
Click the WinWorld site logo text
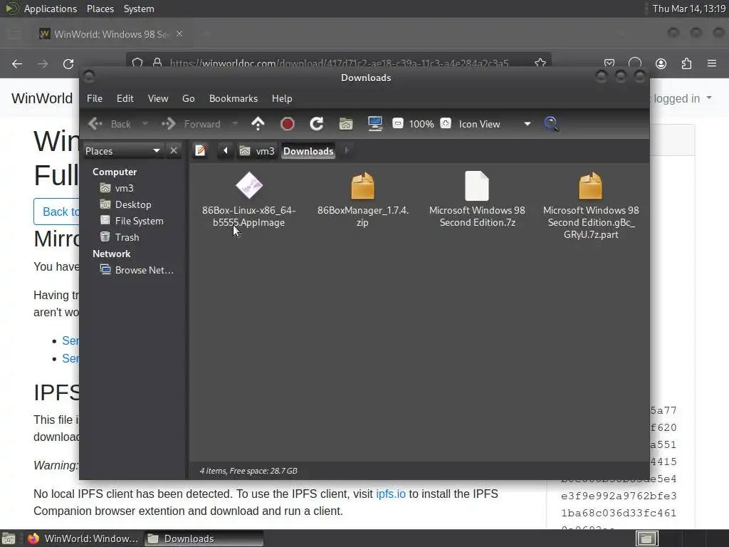coord(42,98)
